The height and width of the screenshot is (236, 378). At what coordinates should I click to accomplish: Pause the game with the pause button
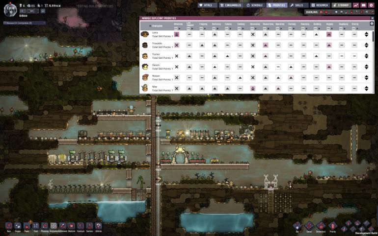click(22, 11)
